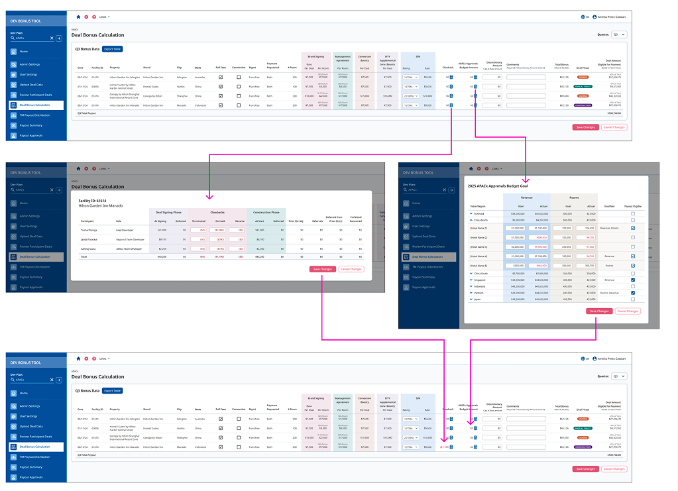
Task: Open Amelia Perez Catalan profile icon, top screen
Action: pos(594,17)
